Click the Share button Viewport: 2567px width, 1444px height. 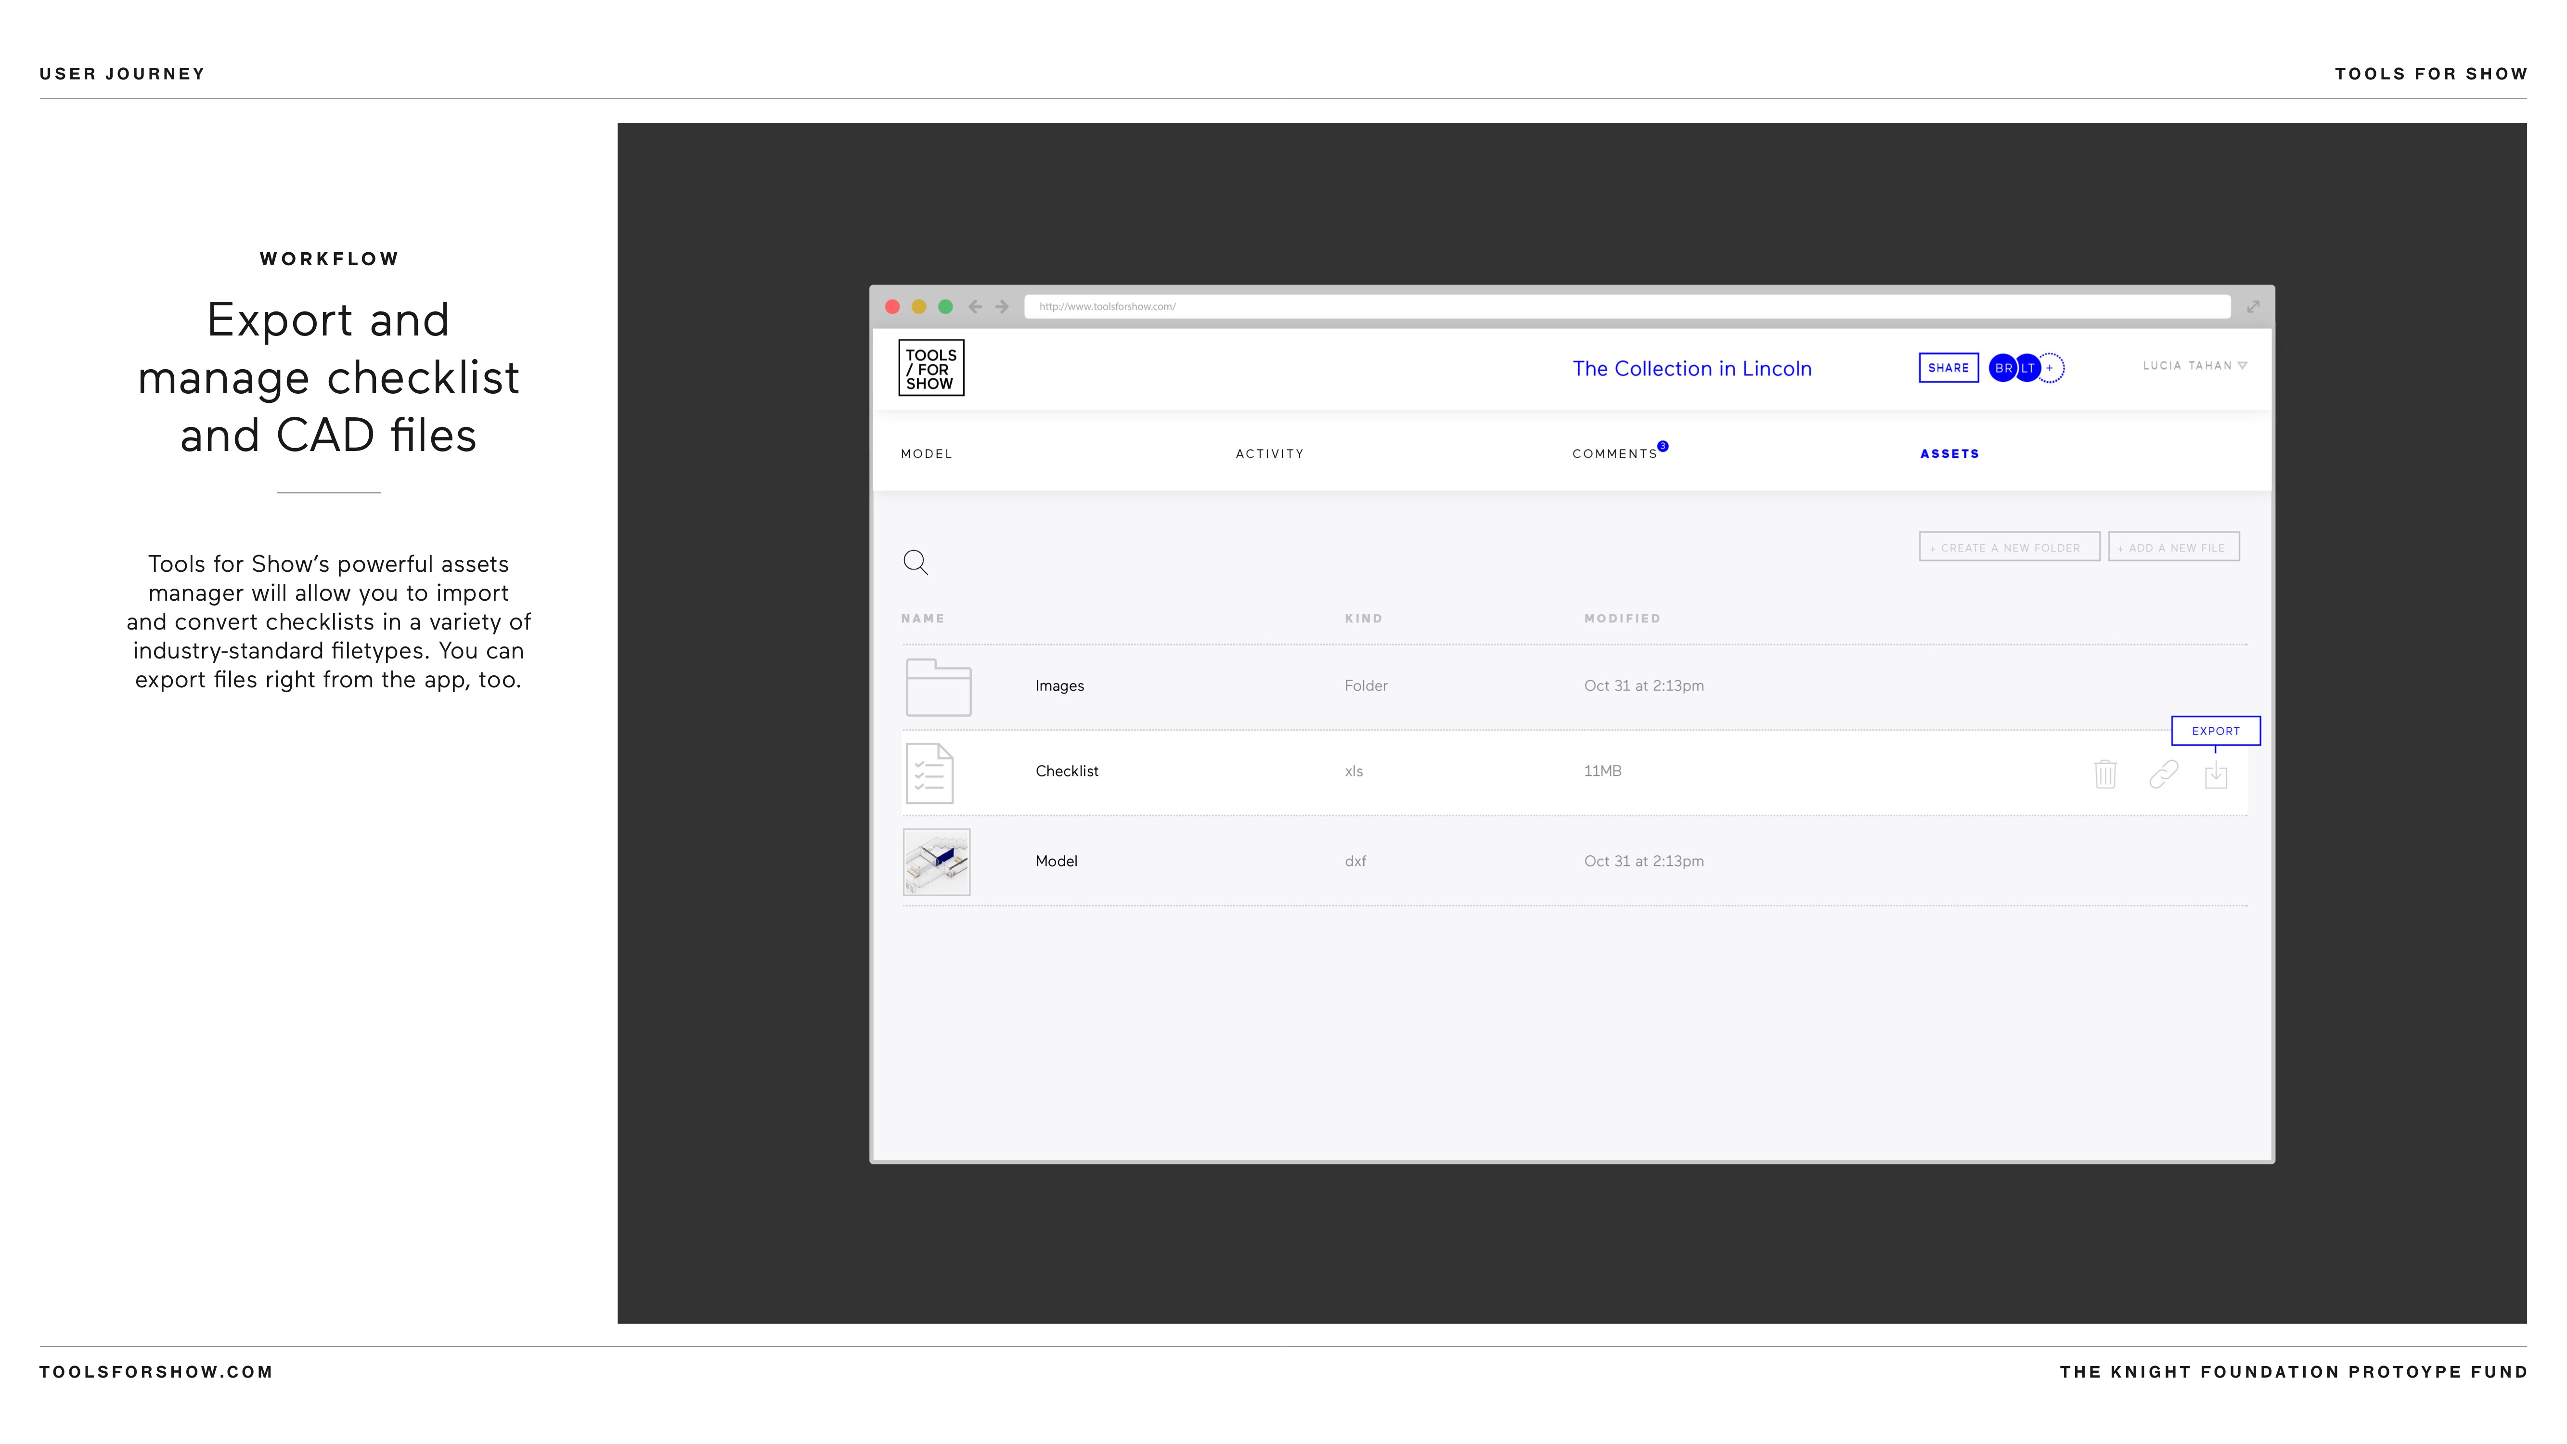pos(1948,368)
